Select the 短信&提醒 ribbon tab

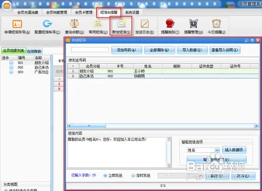[x=108, y=13]
